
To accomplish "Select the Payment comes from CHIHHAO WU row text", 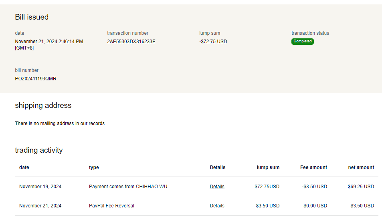I will (x=128, y=187).
